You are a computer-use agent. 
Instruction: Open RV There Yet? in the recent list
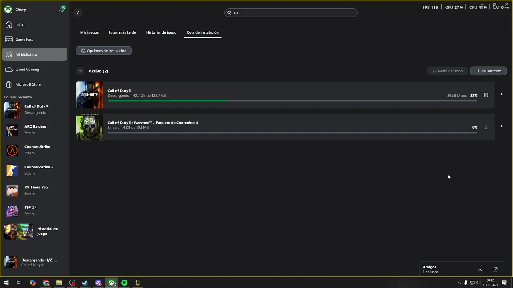34,191
